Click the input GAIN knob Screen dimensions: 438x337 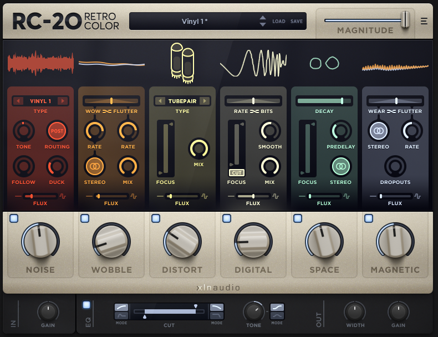tap(48, 312)
